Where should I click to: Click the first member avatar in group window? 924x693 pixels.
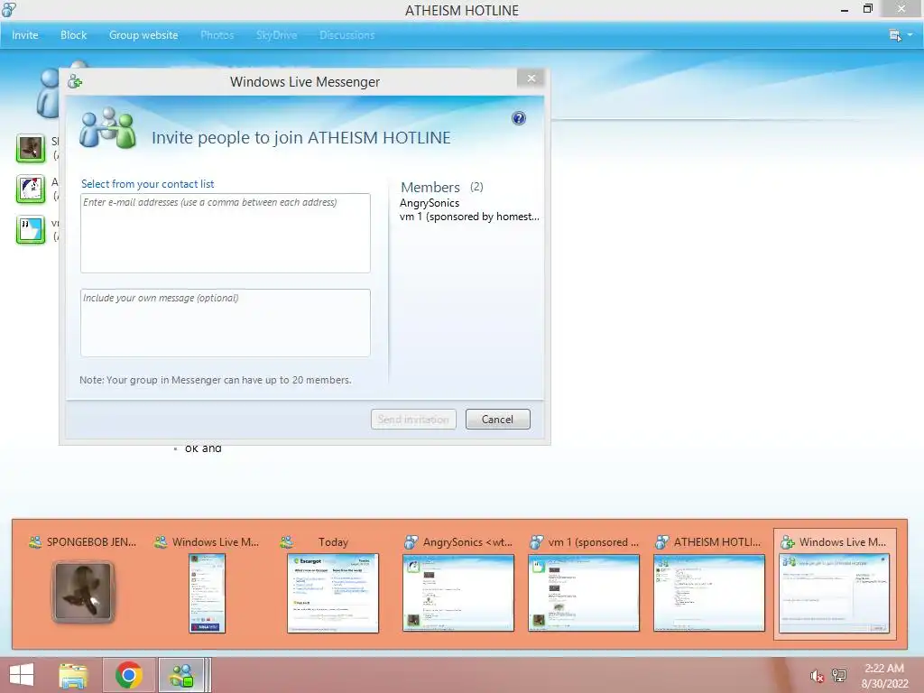tap(31, 148)
